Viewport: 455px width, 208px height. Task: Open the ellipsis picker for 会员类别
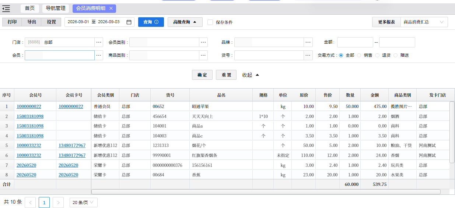tap(203, 43)
